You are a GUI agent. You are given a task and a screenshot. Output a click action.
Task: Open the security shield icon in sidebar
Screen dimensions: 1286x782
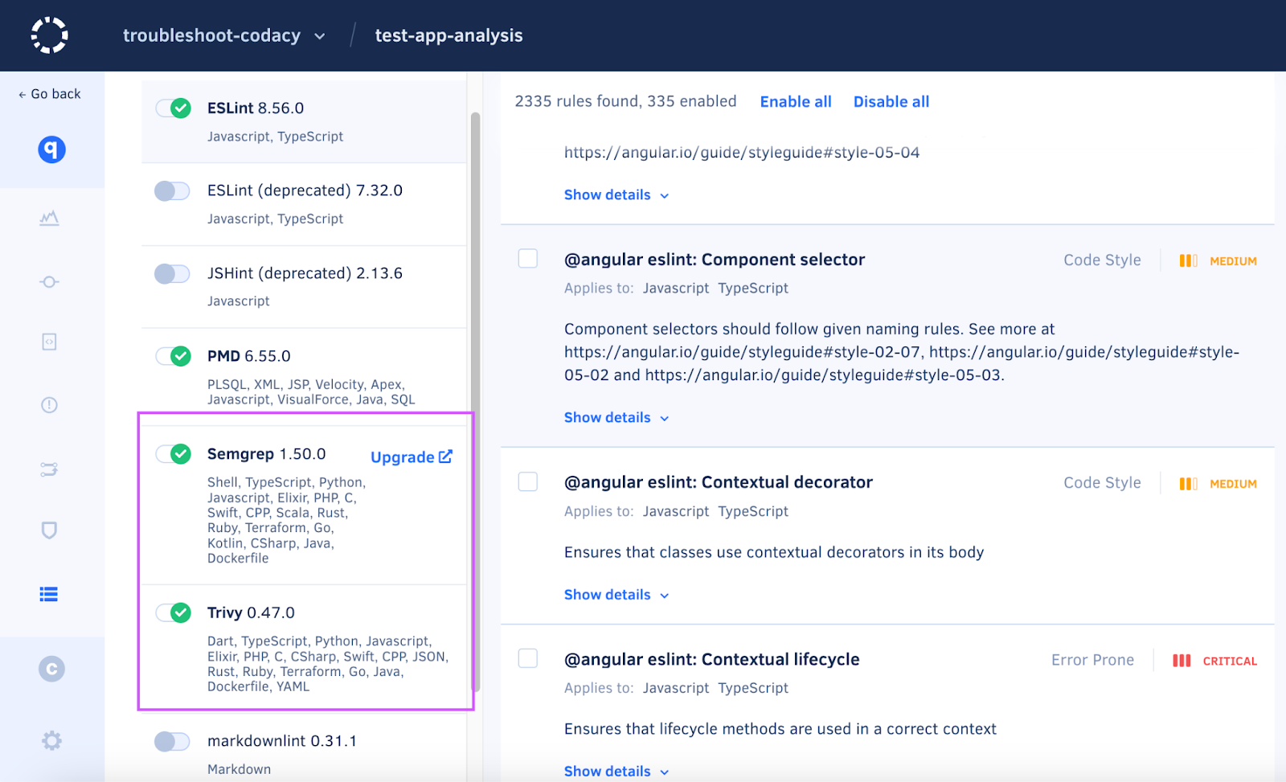click(x=49, y=530)
